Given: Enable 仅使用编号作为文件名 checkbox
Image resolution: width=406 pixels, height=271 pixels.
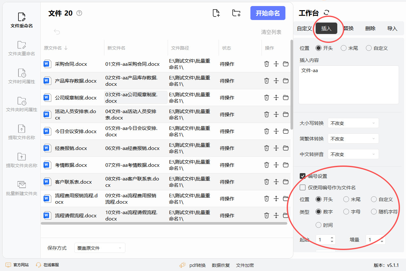Looking at the screenshot, I should coord(303,187).
